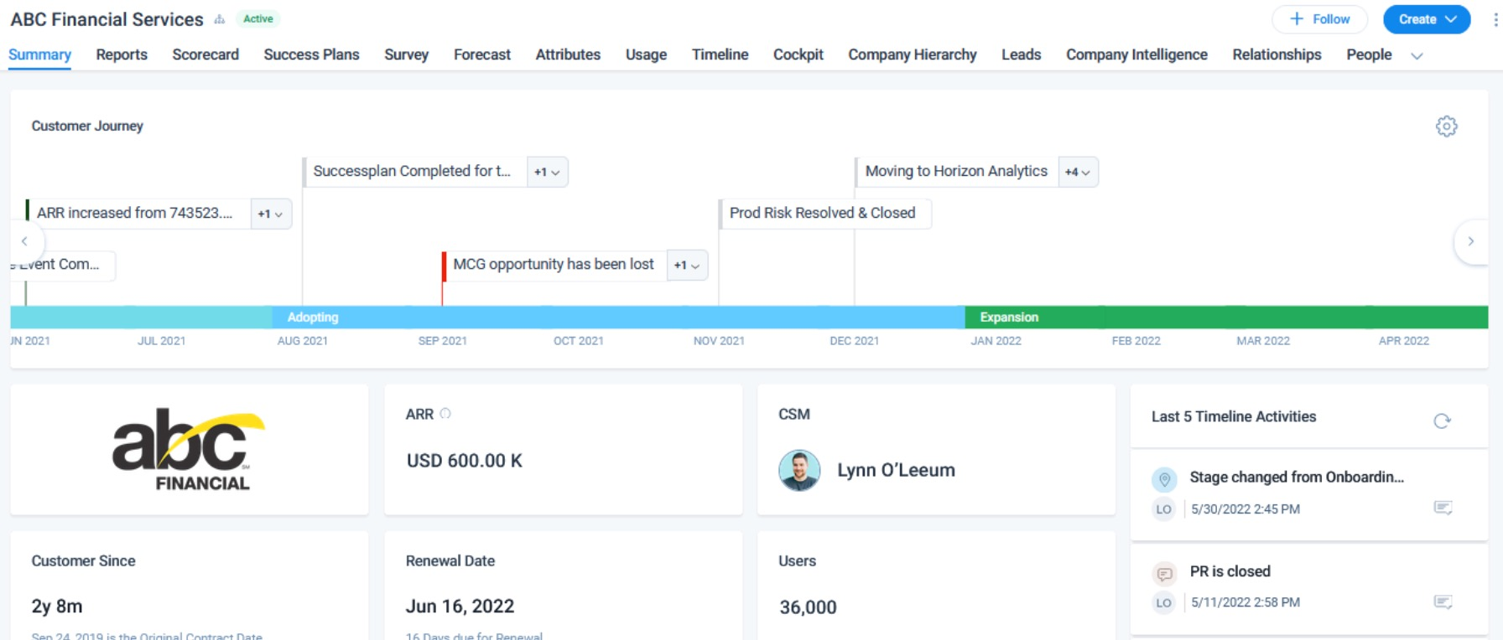Expand +4 events on Moving to Horizon Analytics
The height and width of the screenshot is (640, 1503).
(1078, 172)
